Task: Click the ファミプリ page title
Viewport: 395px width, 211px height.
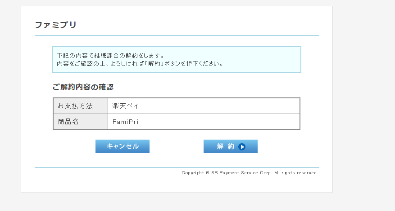Action: click(55, 25)
